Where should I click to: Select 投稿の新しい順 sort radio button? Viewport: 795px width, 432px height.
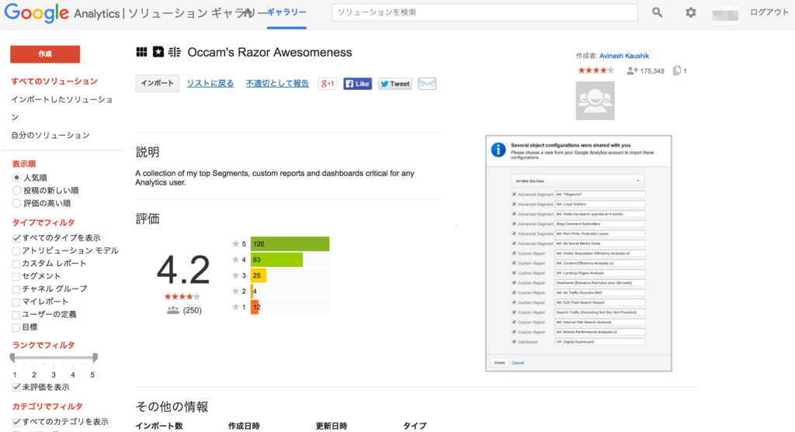tap(17, 190)
